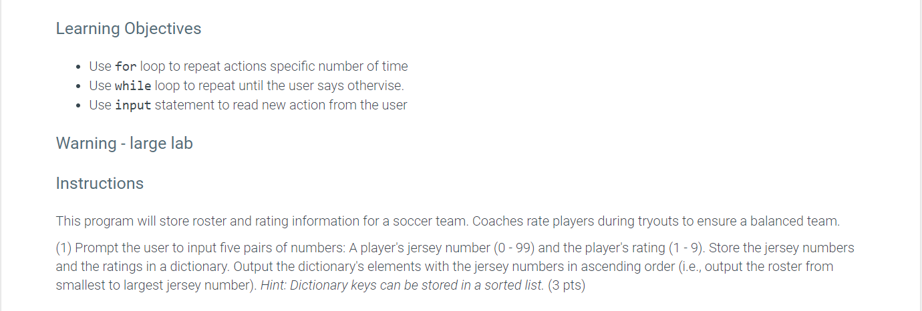Click the '(1 - 9)' rating range text
This screenshot has width=922, height=311.
pyautogui.click(x=687, y=248)
